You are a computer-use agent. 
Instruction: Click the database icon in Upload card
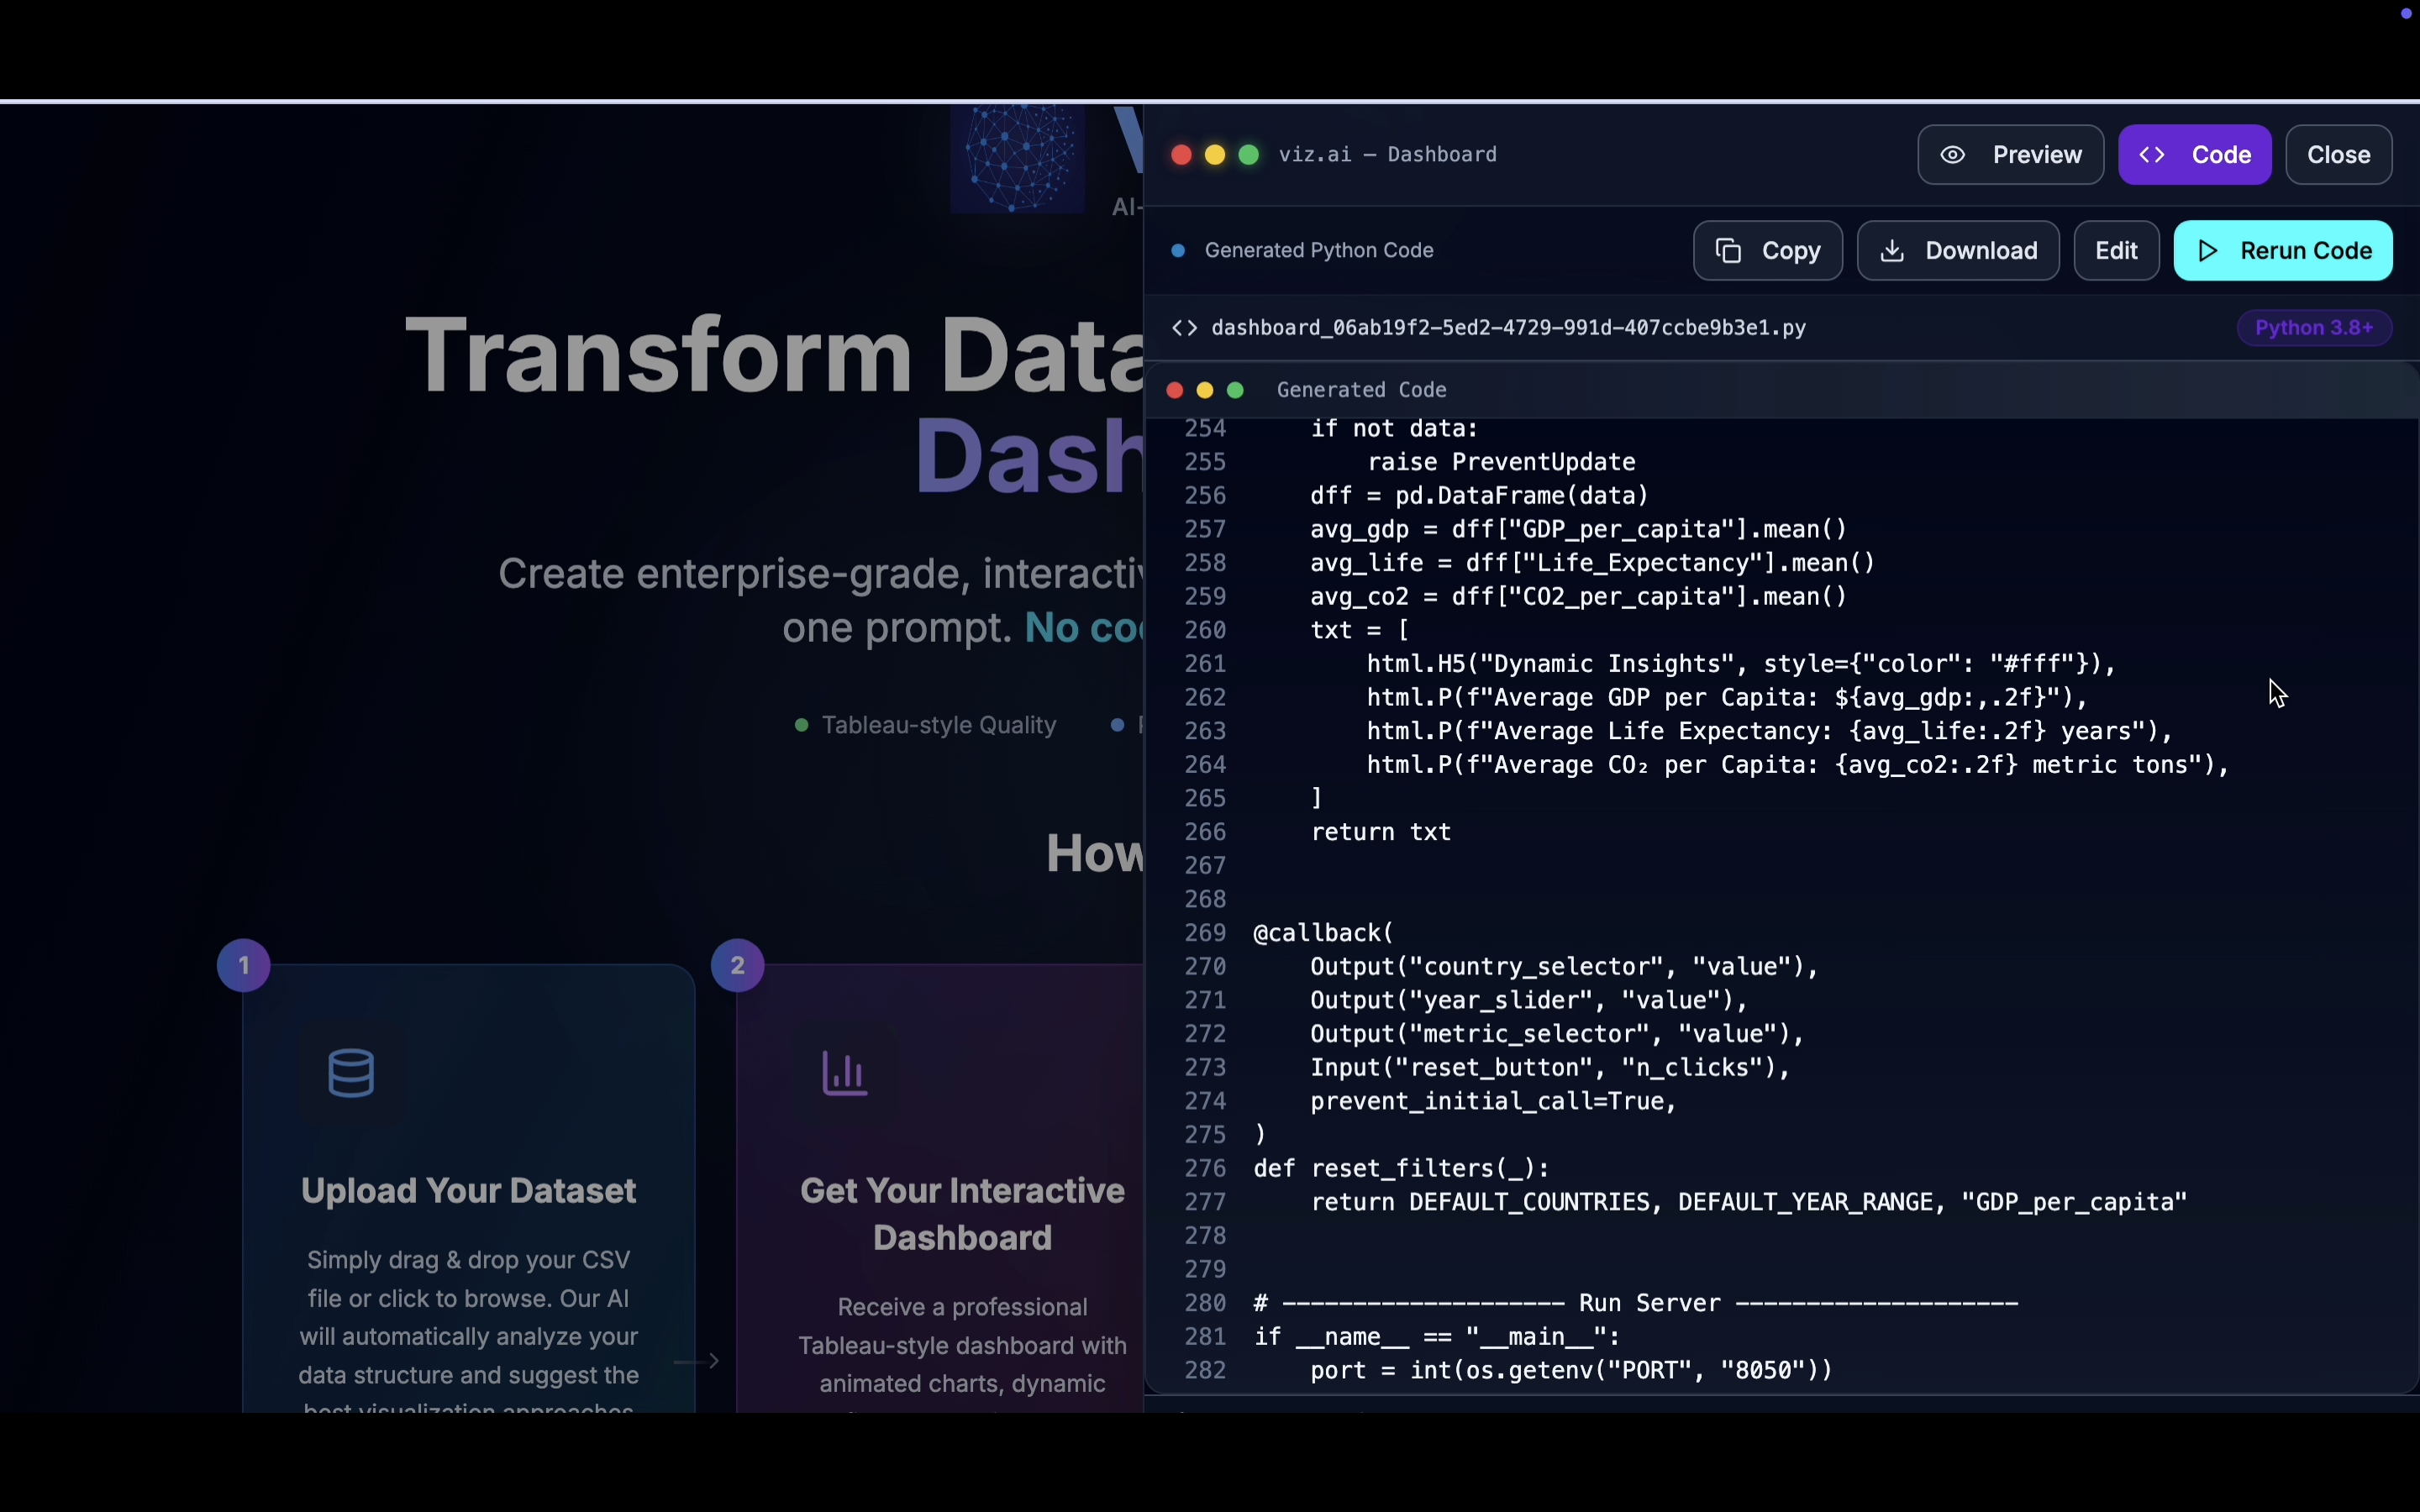[x=351, y=1073]
